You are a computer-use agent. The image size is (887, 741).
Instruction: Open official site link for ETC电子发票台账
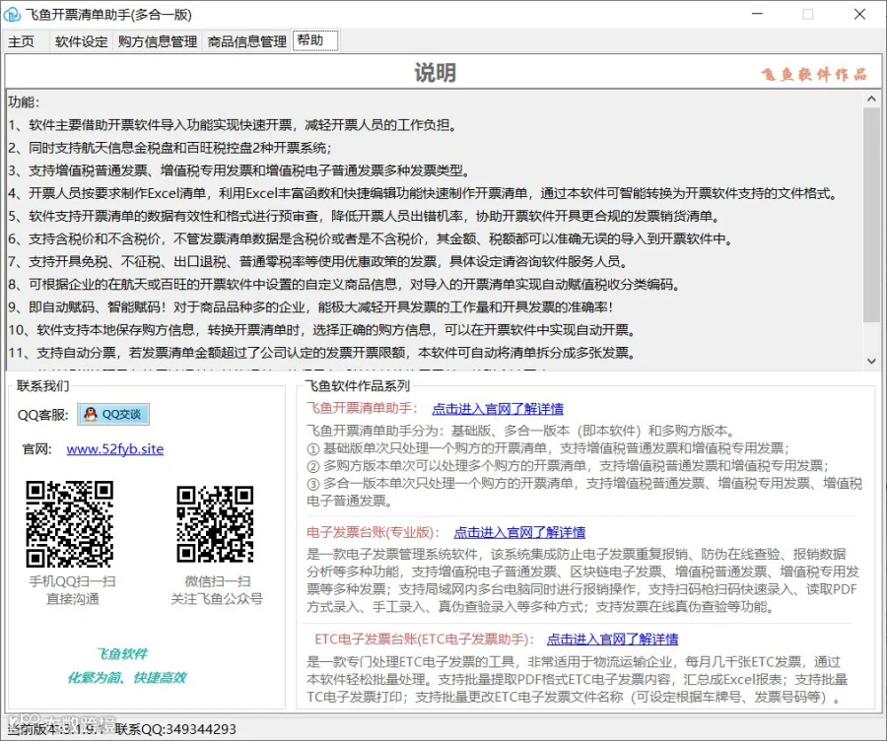click(x=612, y=640)
